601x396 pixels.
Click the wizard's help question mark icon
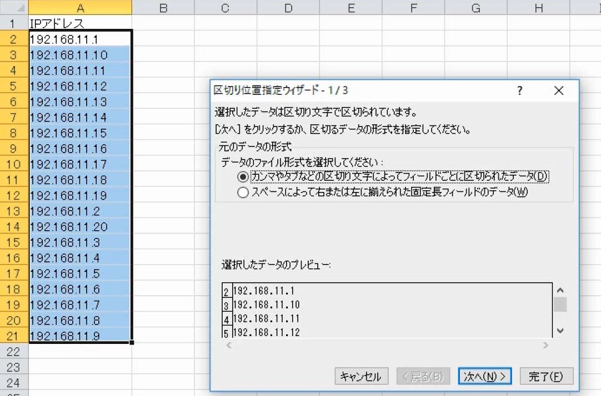point(519,90)
